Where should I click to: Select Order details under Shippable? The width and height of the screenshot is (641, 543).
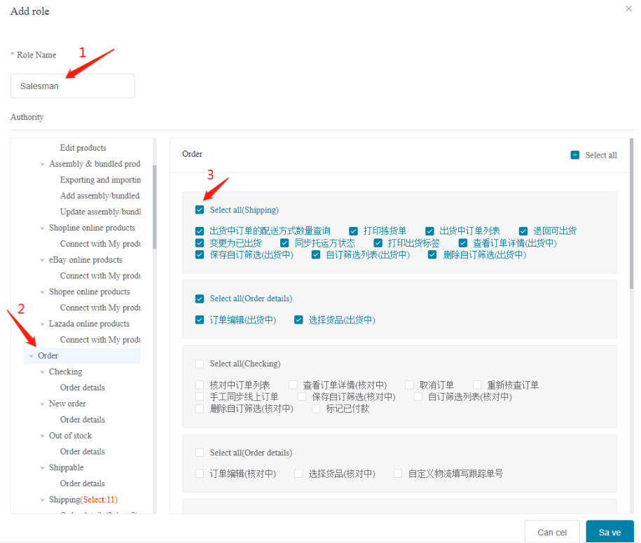pyautogui.click(x=82, y=483)
